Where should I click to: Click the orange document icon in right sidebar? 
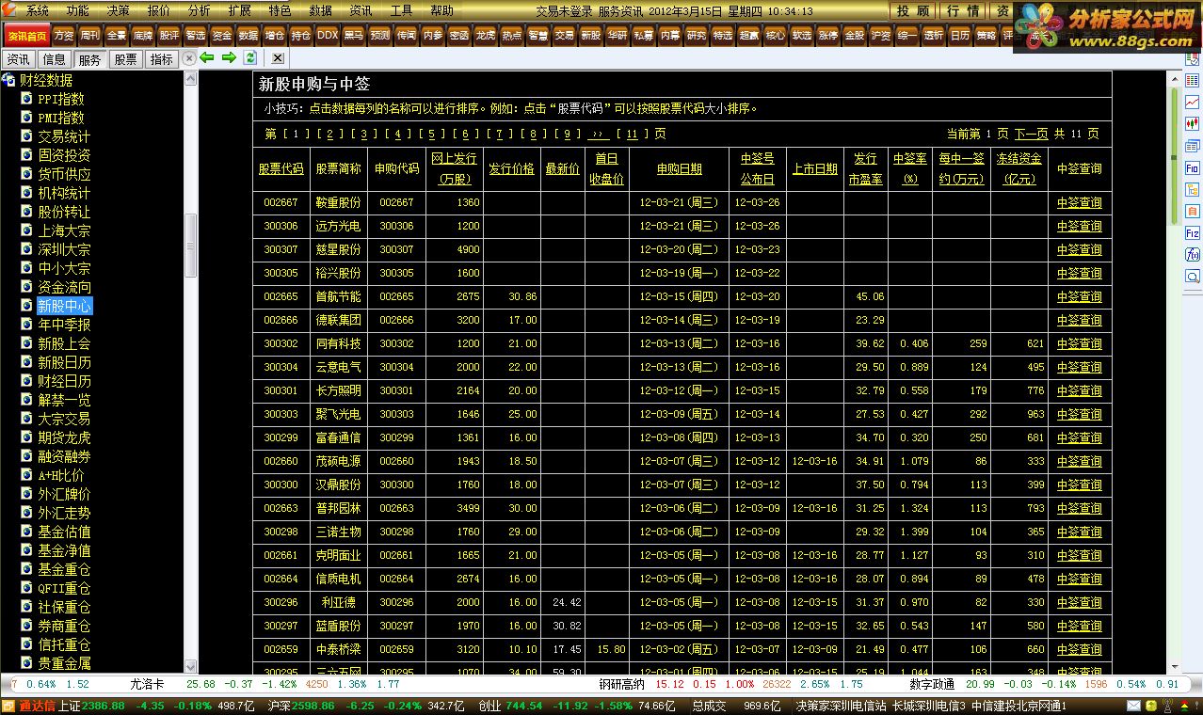coord(1193,211)
